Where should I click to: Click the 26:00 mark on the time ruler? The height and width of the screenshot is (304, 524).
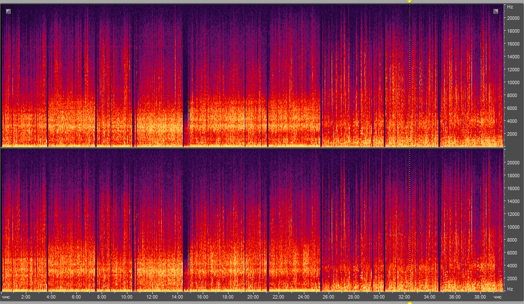pos(329,297)
